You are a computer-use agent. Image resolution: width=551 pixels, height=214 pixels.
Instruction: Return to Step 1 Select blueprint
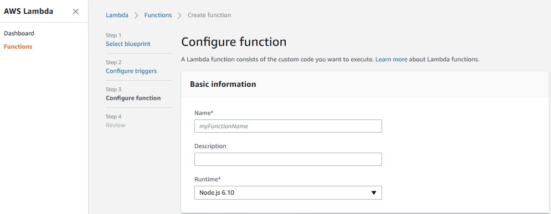click(x=128, y=44)
